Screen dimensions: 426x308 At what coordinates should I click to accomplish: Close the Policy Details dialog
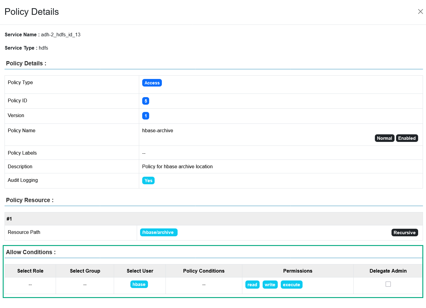(x=420, y=11)
